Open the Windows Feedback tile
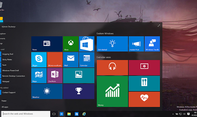This screenshot has height=117, width=197. coord(152,44)
